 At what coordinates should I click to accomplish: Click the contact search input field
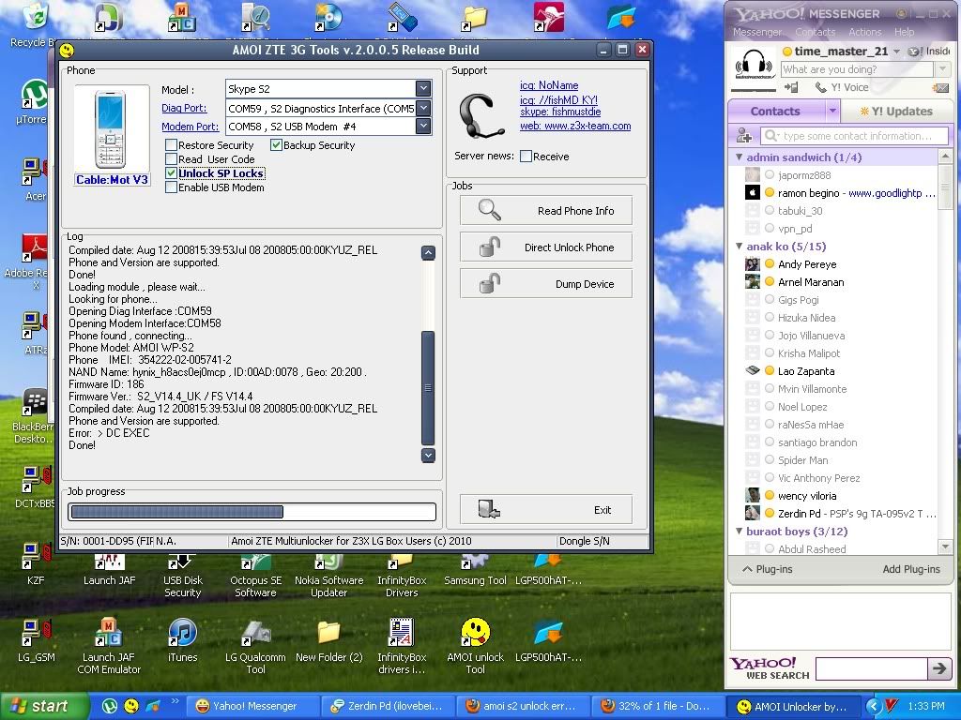coord(855,136)
